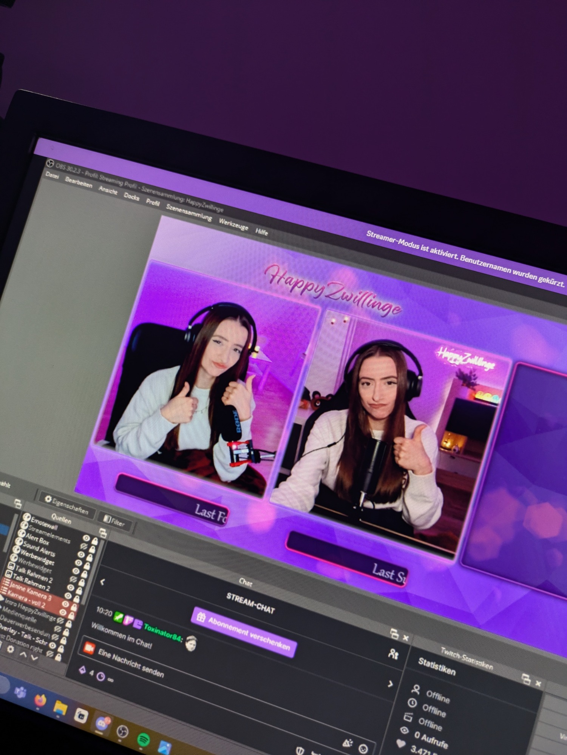Unlock the Emotewall source lock
Viewport: 567px width, 755px height.
coord(94,541)
